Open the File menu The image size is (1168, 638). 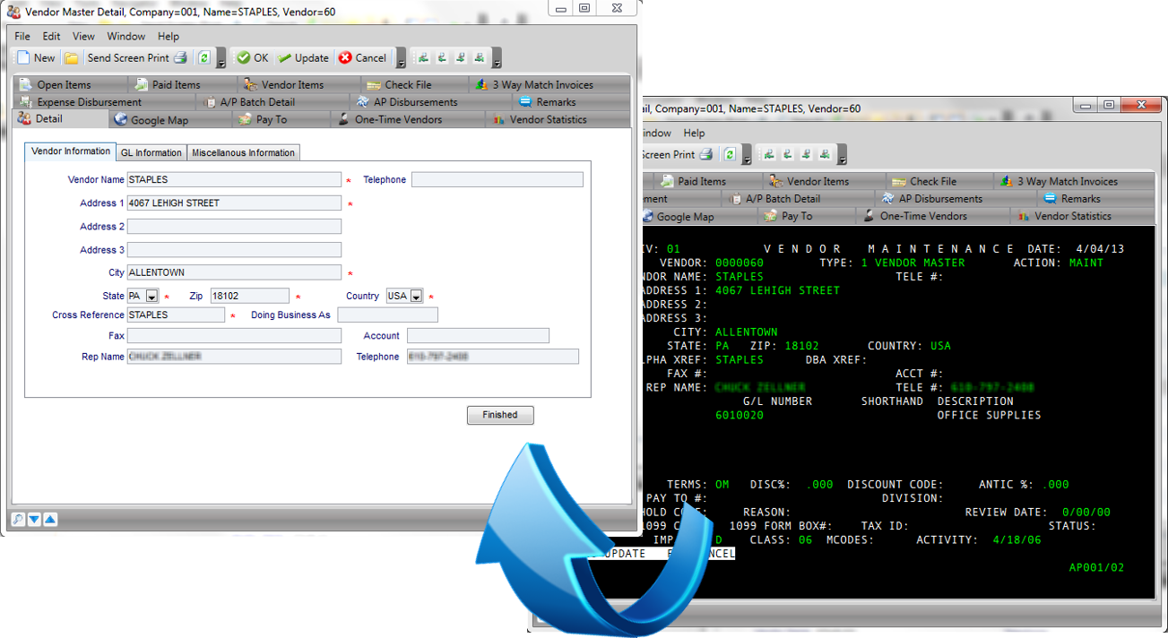(22, 37)
